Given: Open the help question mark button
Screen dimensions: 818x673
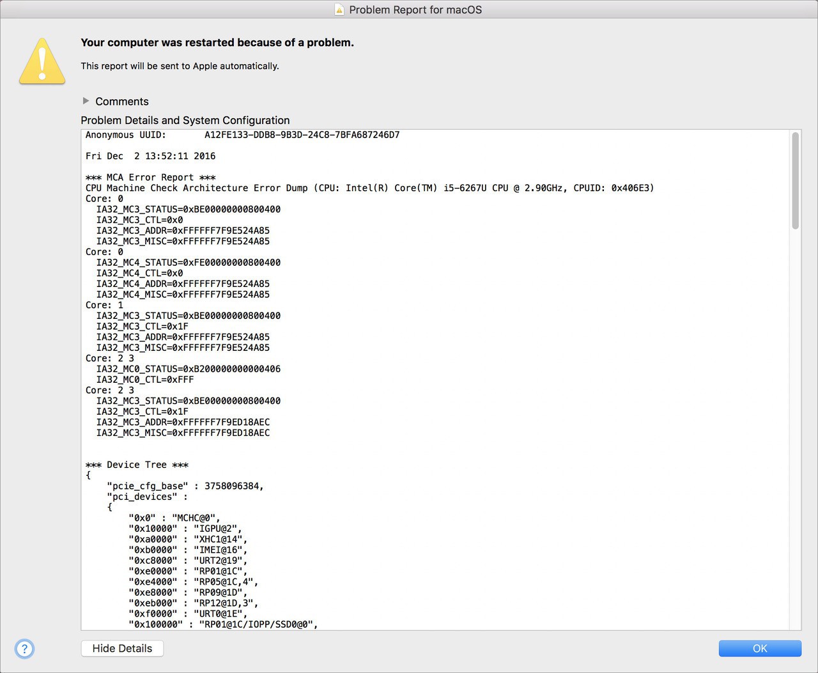Looking at the screenshot, I should coord(25,649).
